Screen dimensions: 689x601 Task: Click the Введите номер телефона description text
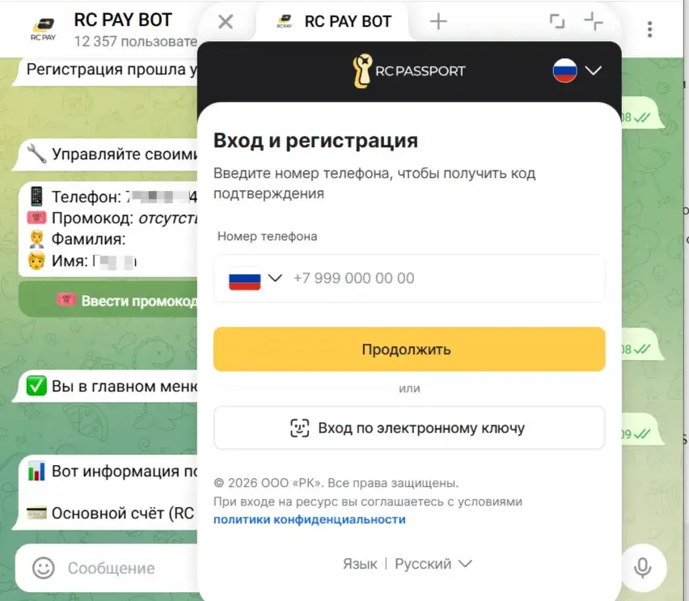[x=374, y=183]
